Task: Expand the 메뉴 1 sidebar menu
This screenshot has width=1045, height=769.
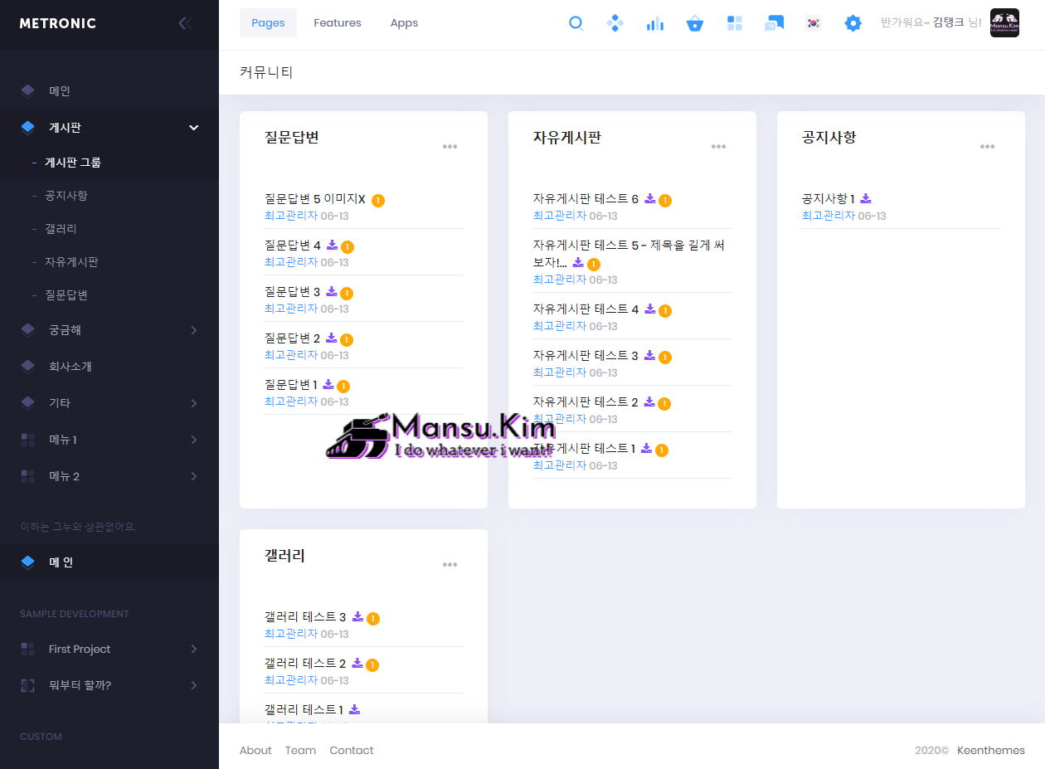Action: pos(194,440)
